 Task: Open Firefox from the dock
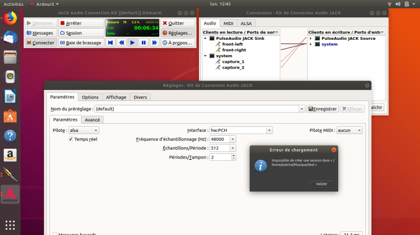click(x=10, y=18)
